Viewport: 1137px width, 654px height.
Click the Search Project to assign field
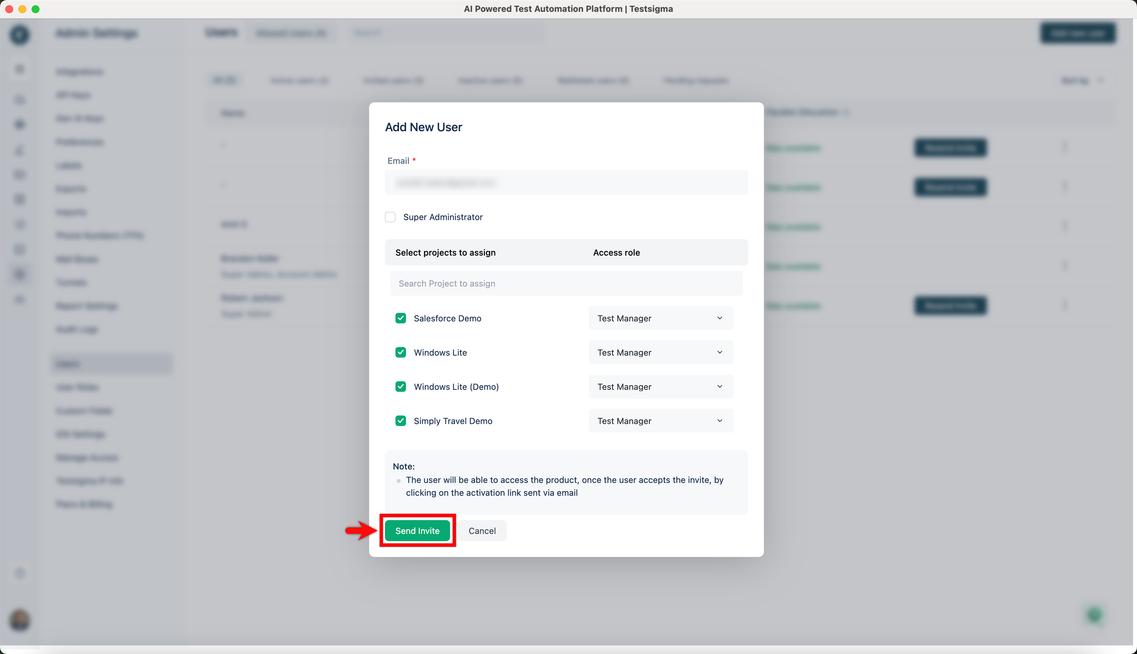point(566,284)
